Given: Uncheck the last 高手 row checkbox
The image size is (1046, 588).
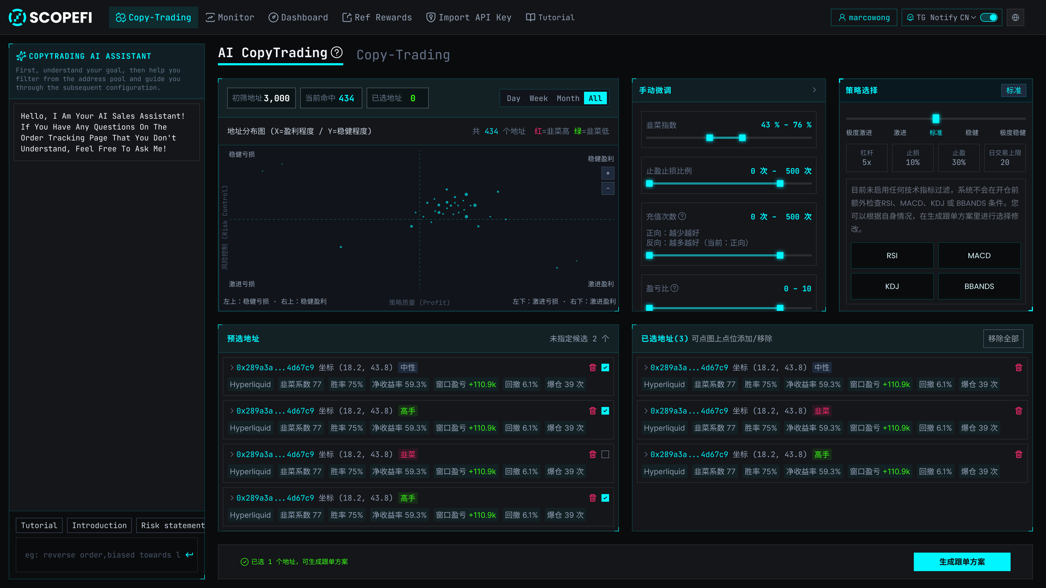Looking at the screenshot, I should pyautogui.click(x=605, y=498).
